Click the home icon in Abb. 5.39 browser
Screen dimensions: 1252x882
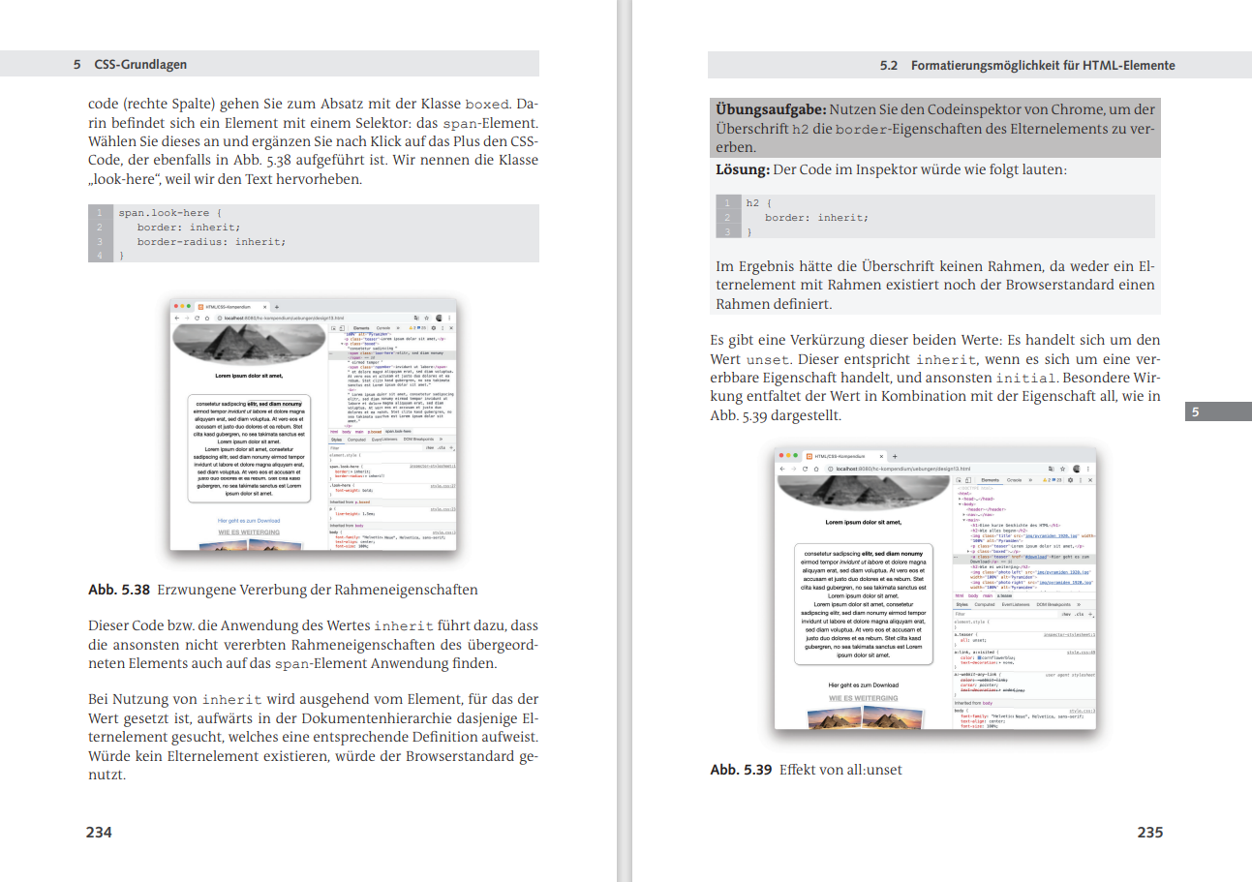tap(816, 469)
